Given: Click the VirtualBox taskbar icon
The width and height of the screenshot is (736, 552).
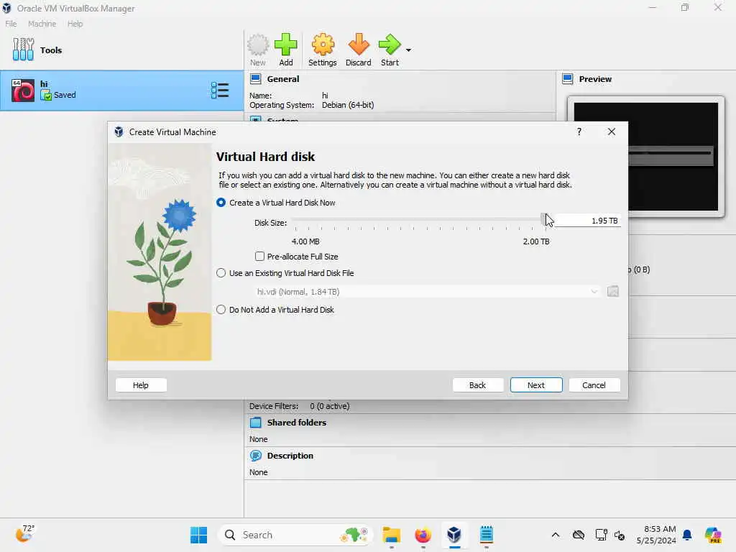Looking at the screenshot, I should [x=454, y=535].
